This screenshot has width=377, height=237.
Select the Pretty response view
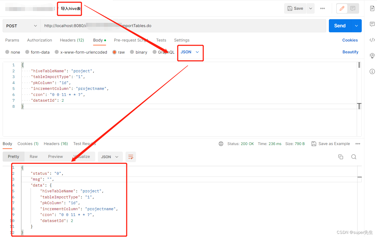[13, 157]
